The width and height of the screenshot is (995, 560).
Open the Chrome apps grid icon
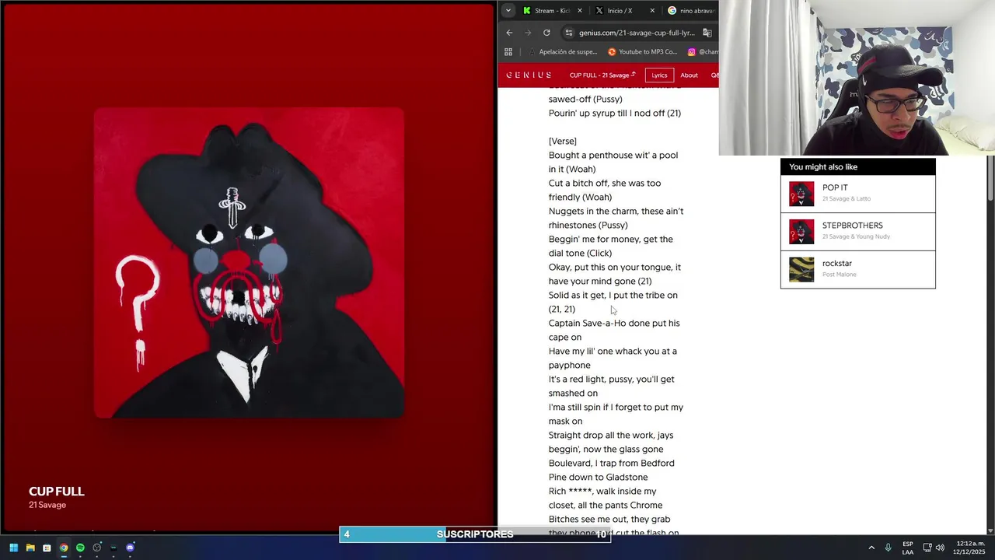(x=508, y=52)
